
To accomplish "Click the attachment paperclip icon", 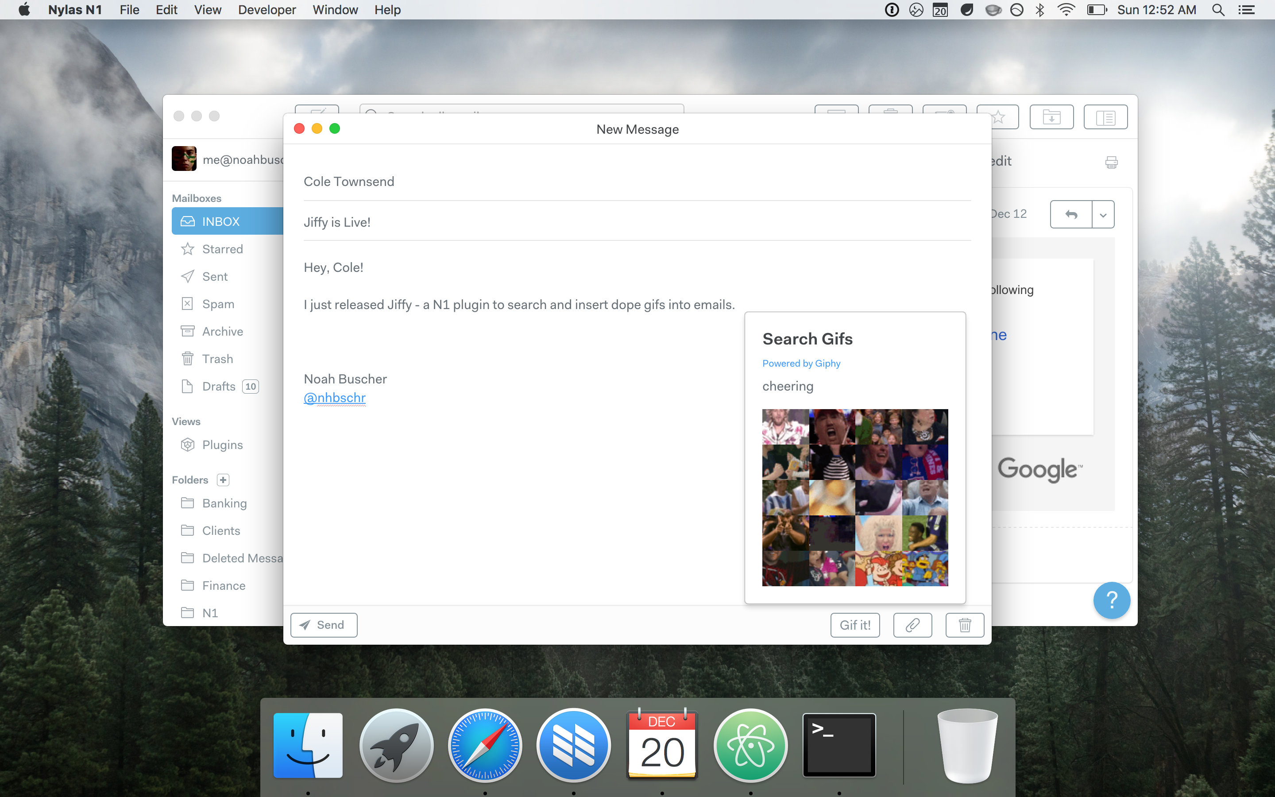I will (912, 625).
